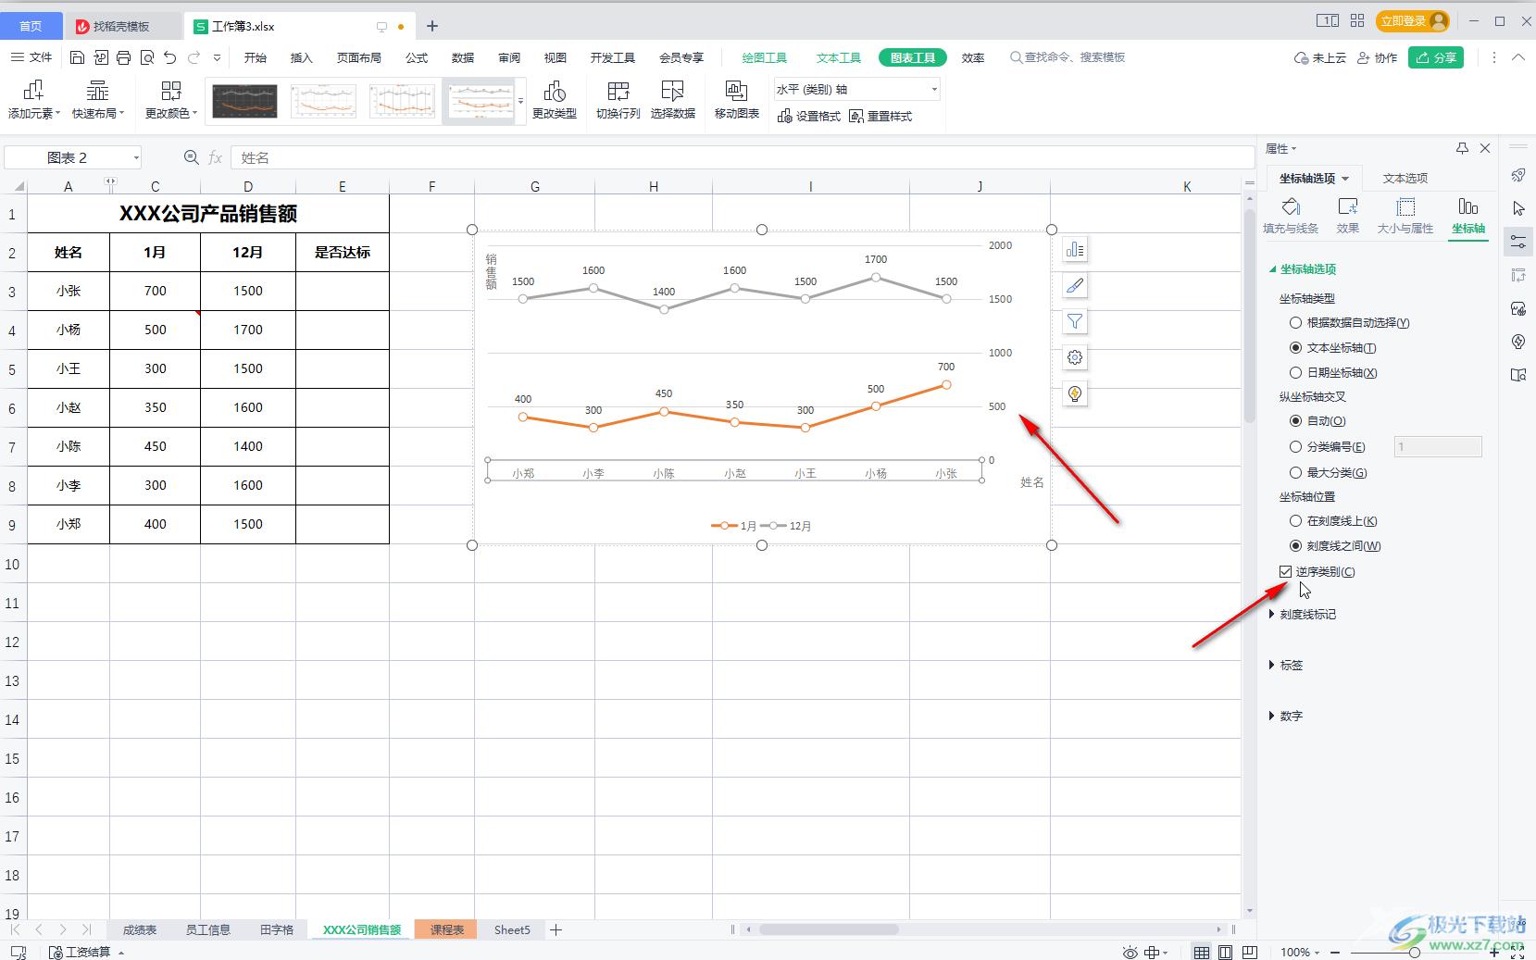Select date axis (日期坐标轴) radio

click(x=1333, y=372)
